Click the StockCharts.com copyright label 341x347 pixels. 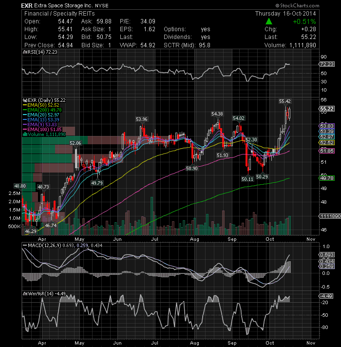[x=298, y=5]
